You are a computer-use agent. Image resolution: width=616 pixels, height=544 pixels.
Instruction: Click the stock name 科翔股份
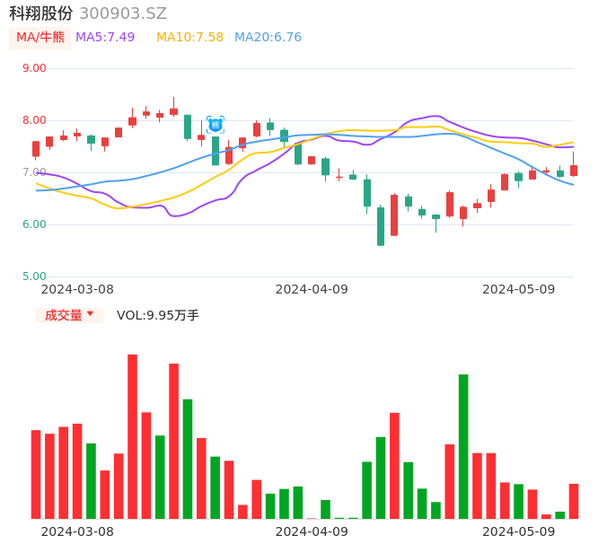[40, 13]
